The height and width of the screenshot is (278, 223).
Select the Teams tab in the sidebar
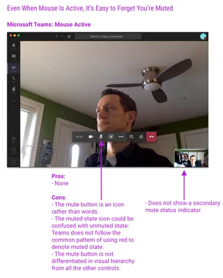pyautogui.click(x=14, y=68)
